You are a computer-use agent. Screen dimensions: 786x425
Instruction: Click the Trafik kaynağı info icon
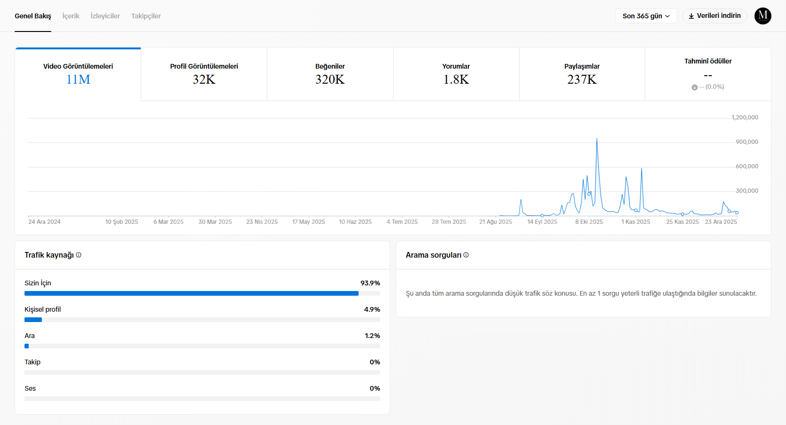click(79, 255)
